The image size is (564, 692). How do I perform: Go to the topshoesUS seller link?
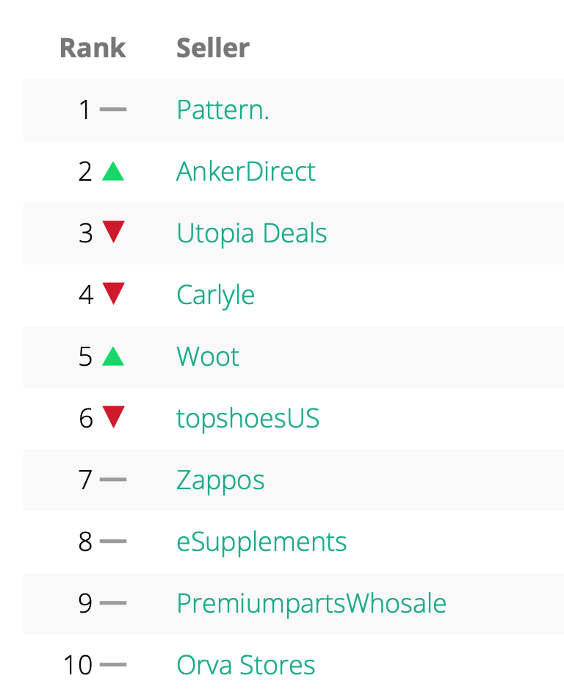[247, 419]
